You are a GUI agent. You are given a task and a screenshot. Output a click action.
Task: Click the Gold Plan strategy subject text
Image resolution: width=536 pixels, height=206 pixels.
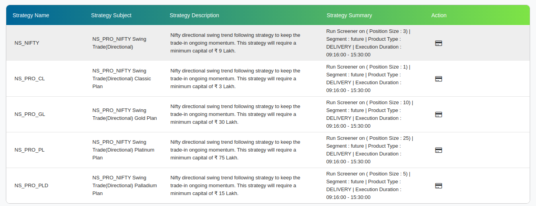coord(124,114)
